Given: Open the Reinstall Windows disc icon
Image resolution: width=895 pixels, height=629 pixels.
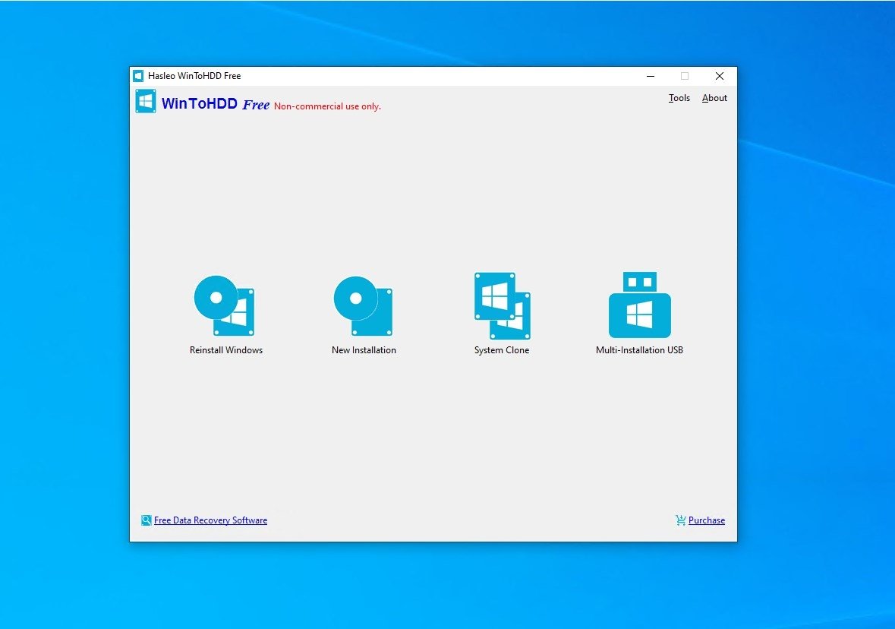Looking at the screenshot, I should [x=225, y=305].
